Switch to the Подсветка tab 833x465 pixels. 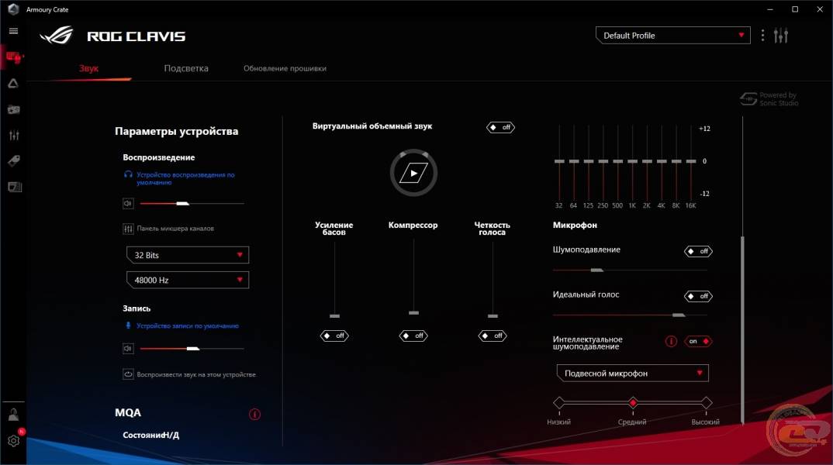point(186,68)
